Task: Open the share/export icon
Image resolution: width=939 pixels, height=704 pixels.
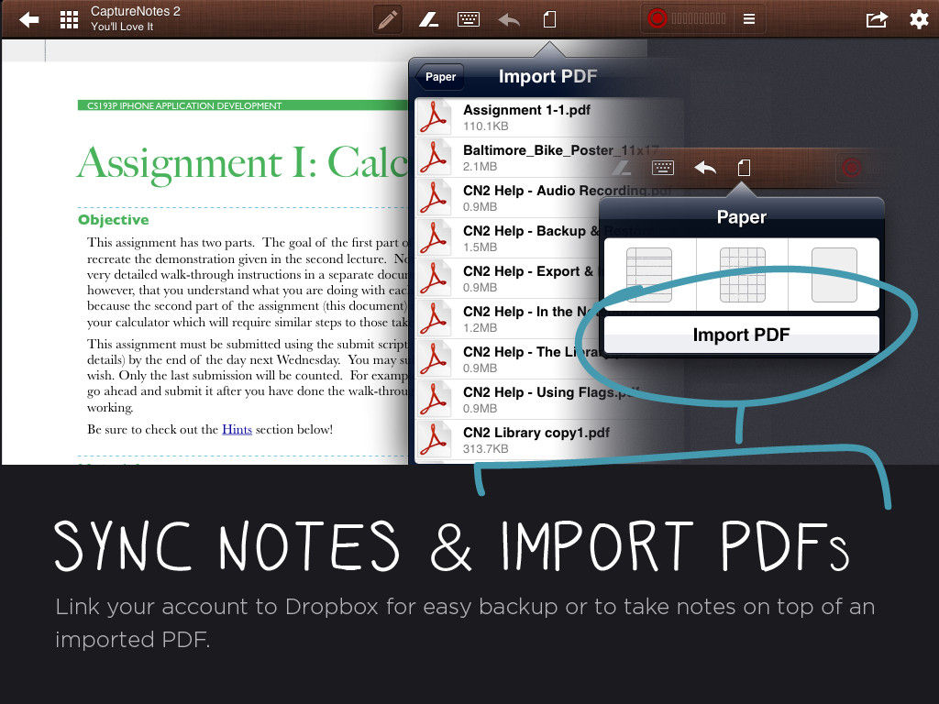Action: 877,20
